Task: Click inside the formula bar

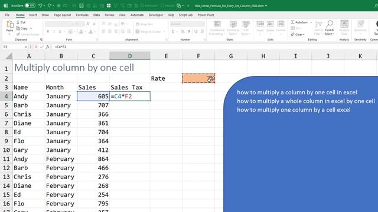Action: pos(214,47)
